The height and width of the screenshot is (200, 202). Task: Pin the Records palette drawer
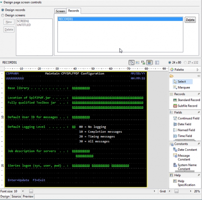[199, 94]
